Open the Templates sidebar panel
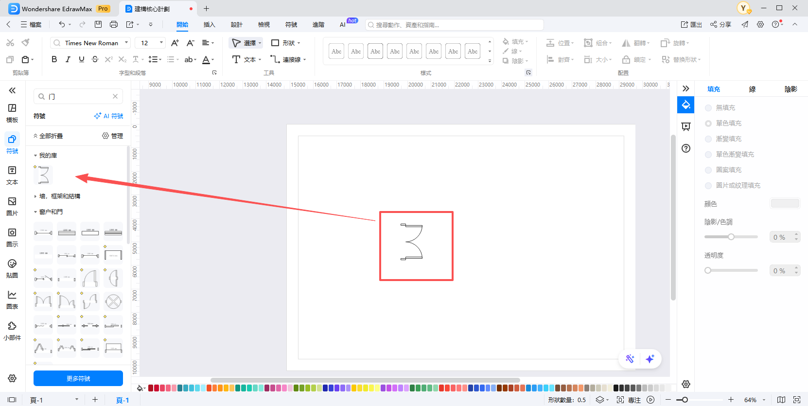The width and height of the screenshot is (808, 406). tap(12, 112)
